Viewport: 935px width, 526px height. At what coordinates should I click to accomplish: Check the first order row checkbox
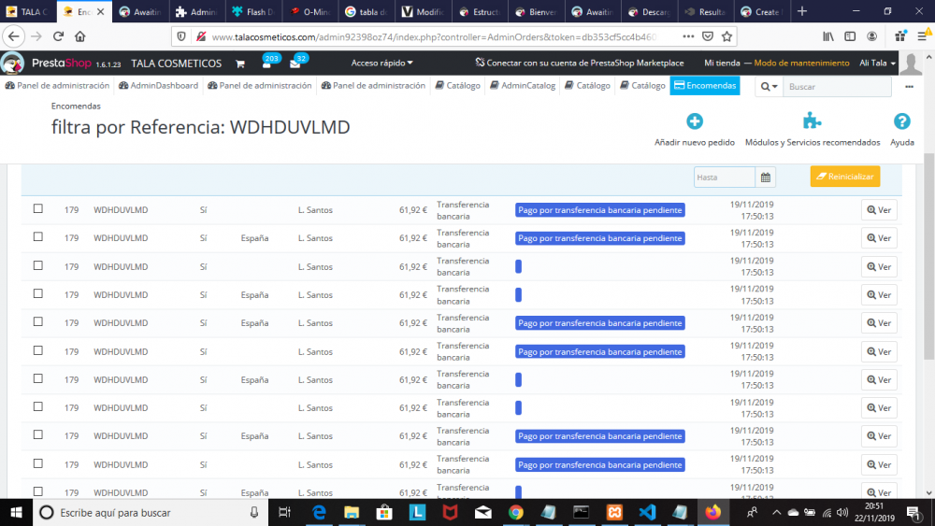[x=38, y=208]
